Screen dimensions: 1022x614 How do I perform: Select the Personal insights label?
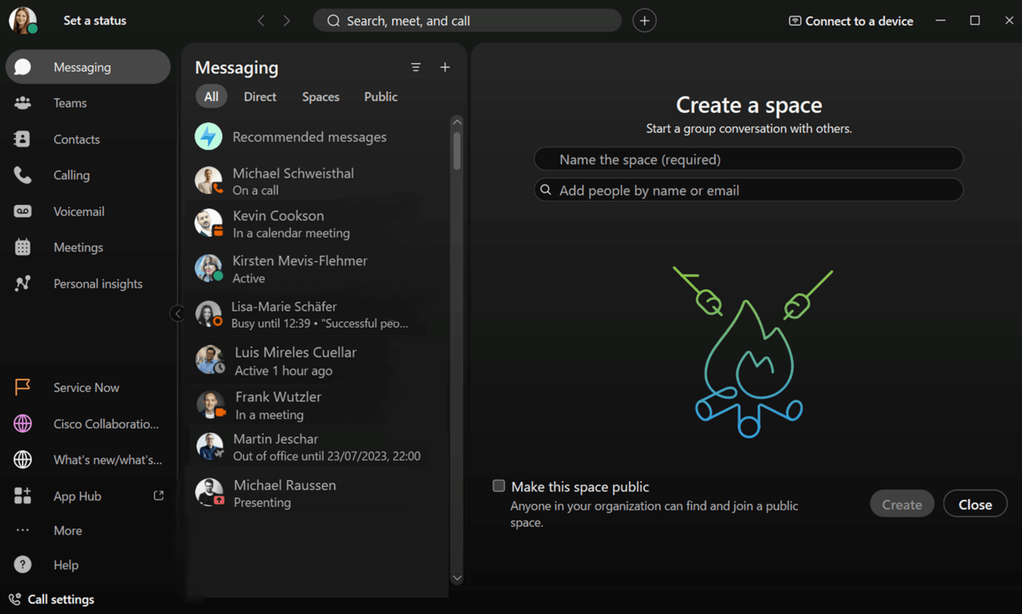[x=98, y=284]
